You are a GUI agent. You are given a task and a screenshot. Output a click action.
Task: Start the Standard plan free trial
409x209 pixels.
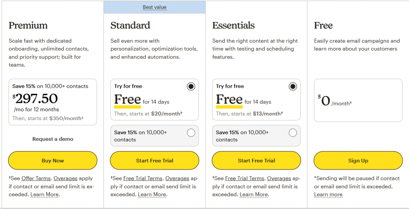tap(155, 161)
